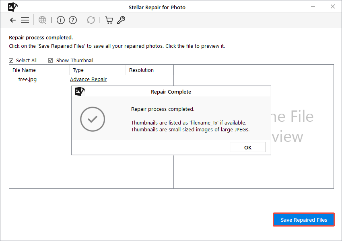The height and width of the screenshot is (241, 342).
Task: Toggle the checkbox next to Select All off
Action: (x=11, y=60)
